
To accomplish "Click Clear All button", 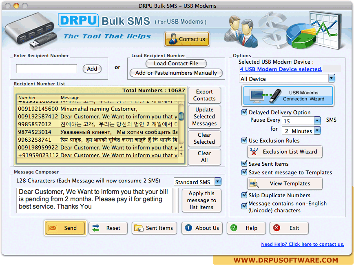I will pos(205,157).
